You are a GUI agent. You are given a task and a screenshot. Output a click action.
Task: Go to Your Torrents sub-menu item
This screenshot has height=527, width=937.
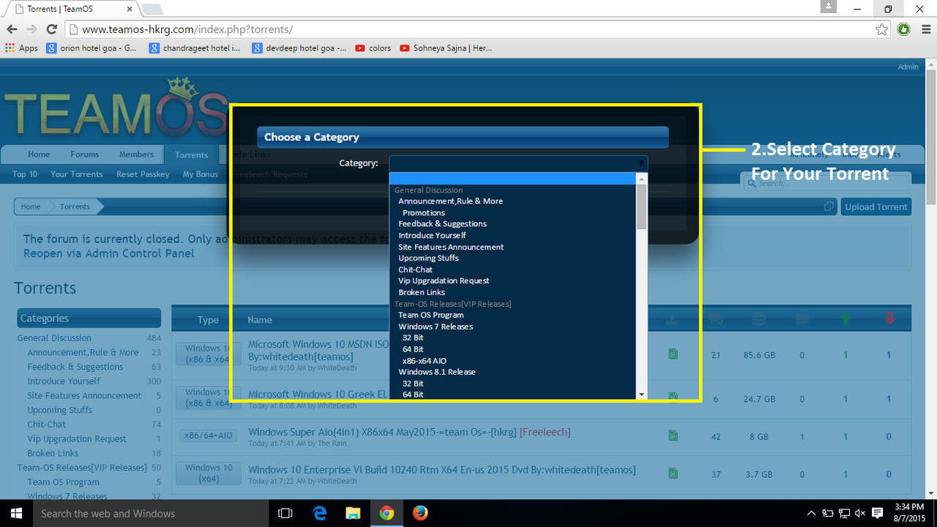(77, 174)
